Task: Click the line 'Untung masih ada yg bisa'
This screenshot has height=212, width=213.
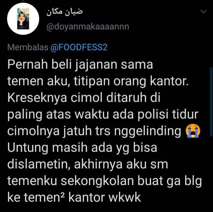Action: tap(82, 148)
